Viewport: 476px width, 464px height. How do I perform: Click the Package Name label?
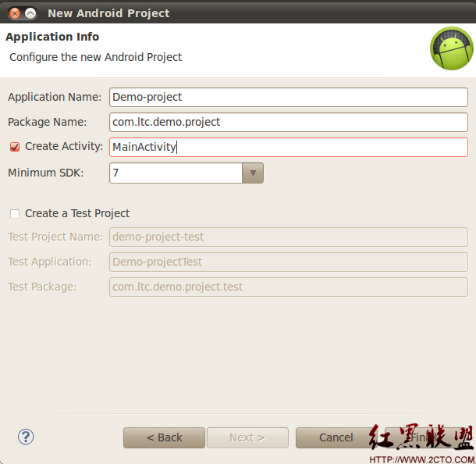coord(48,122)
